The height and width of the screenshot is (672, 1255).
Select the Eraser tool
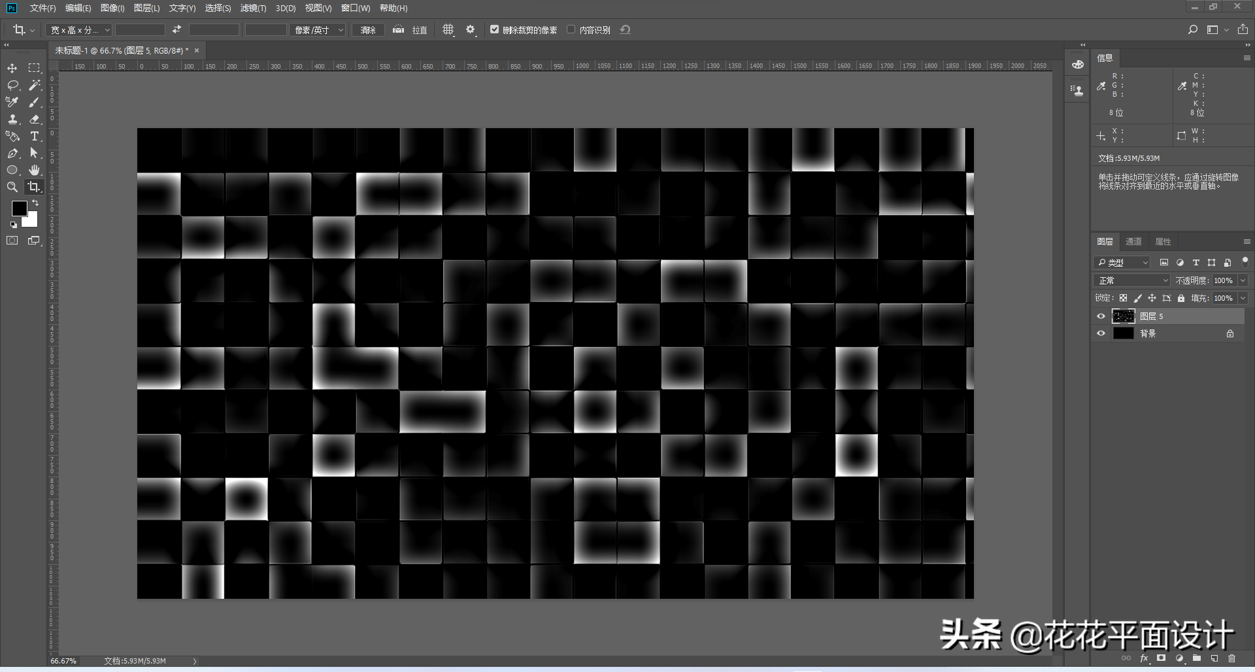pyautogui.click(x=34, y=120)
